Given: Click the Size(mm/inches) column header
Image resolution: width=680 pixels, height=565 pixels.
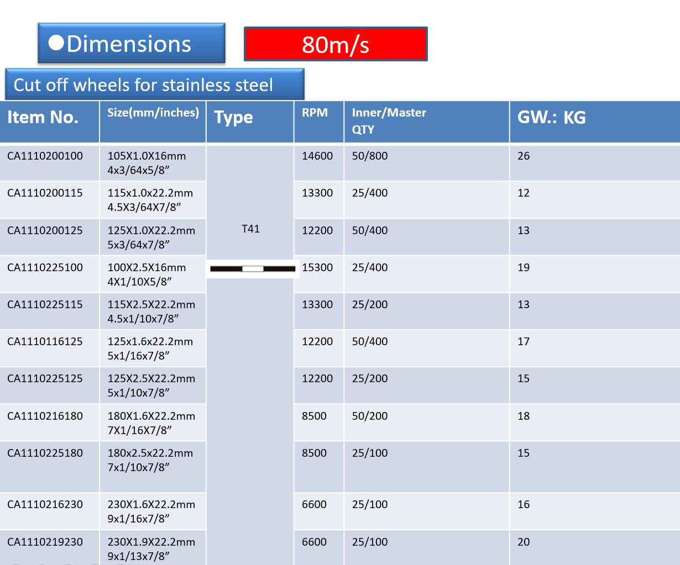Looking at the screenshot, I should [153, 113].
